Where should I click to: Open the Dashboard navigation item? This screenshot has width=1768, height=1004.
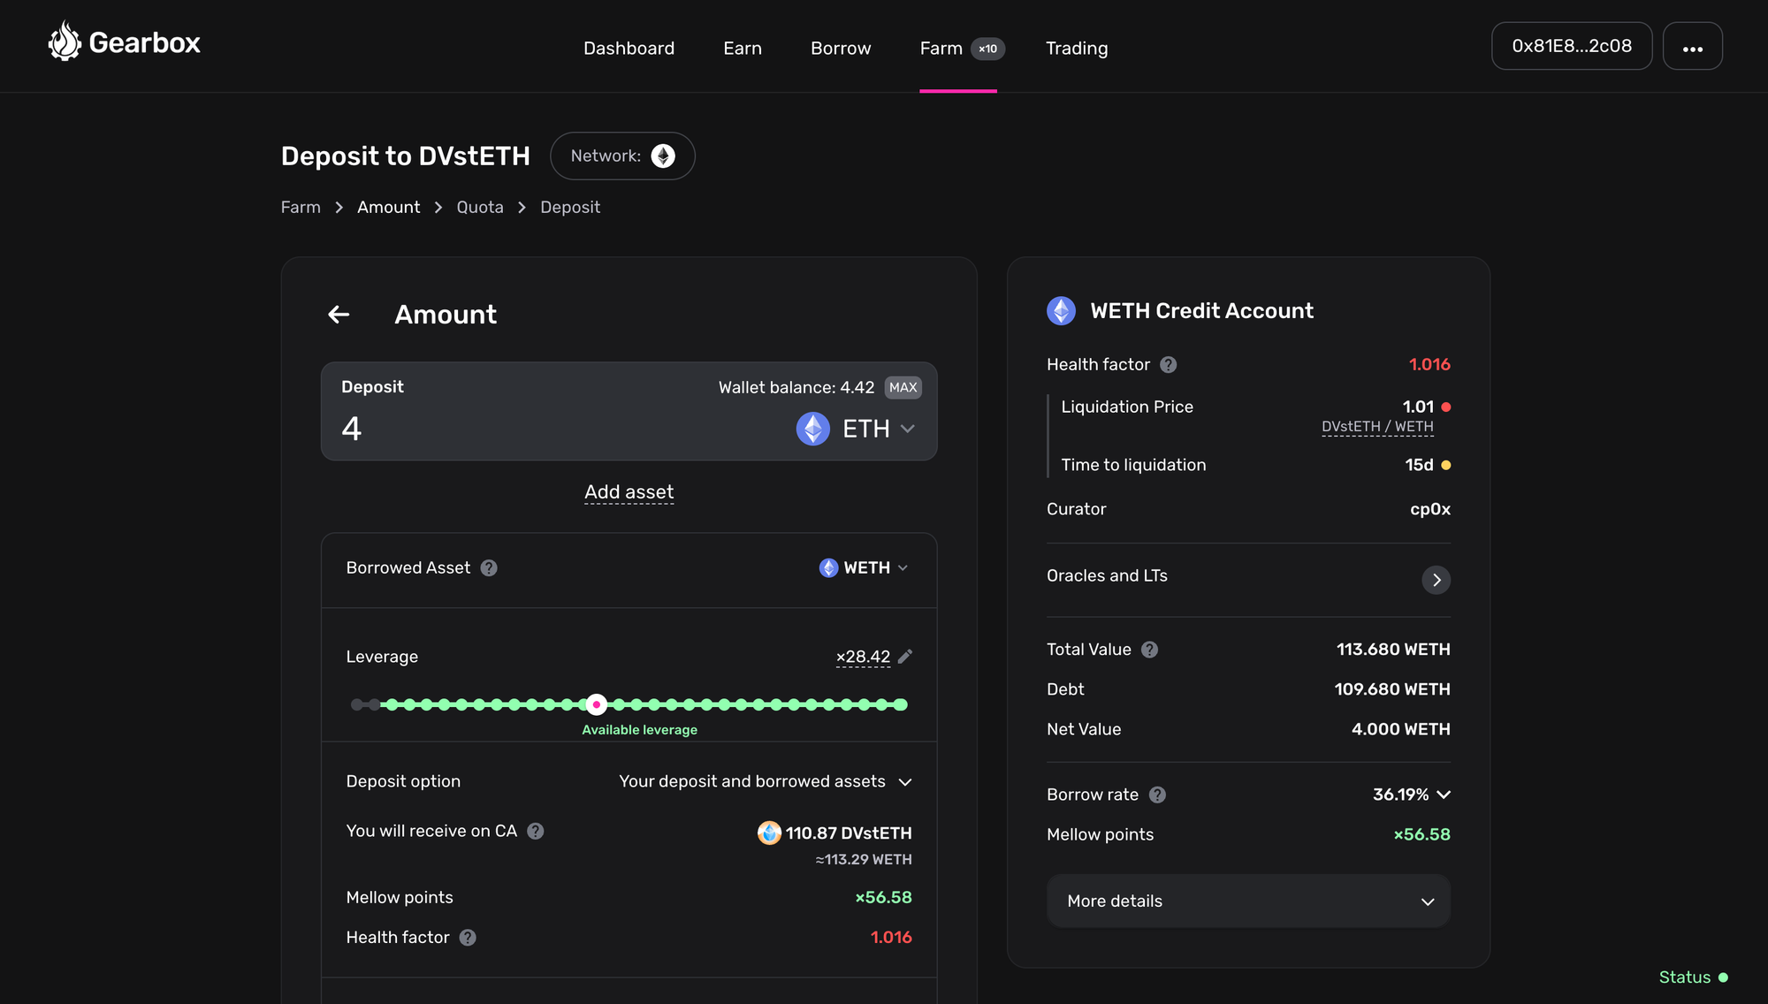point(629,48)
